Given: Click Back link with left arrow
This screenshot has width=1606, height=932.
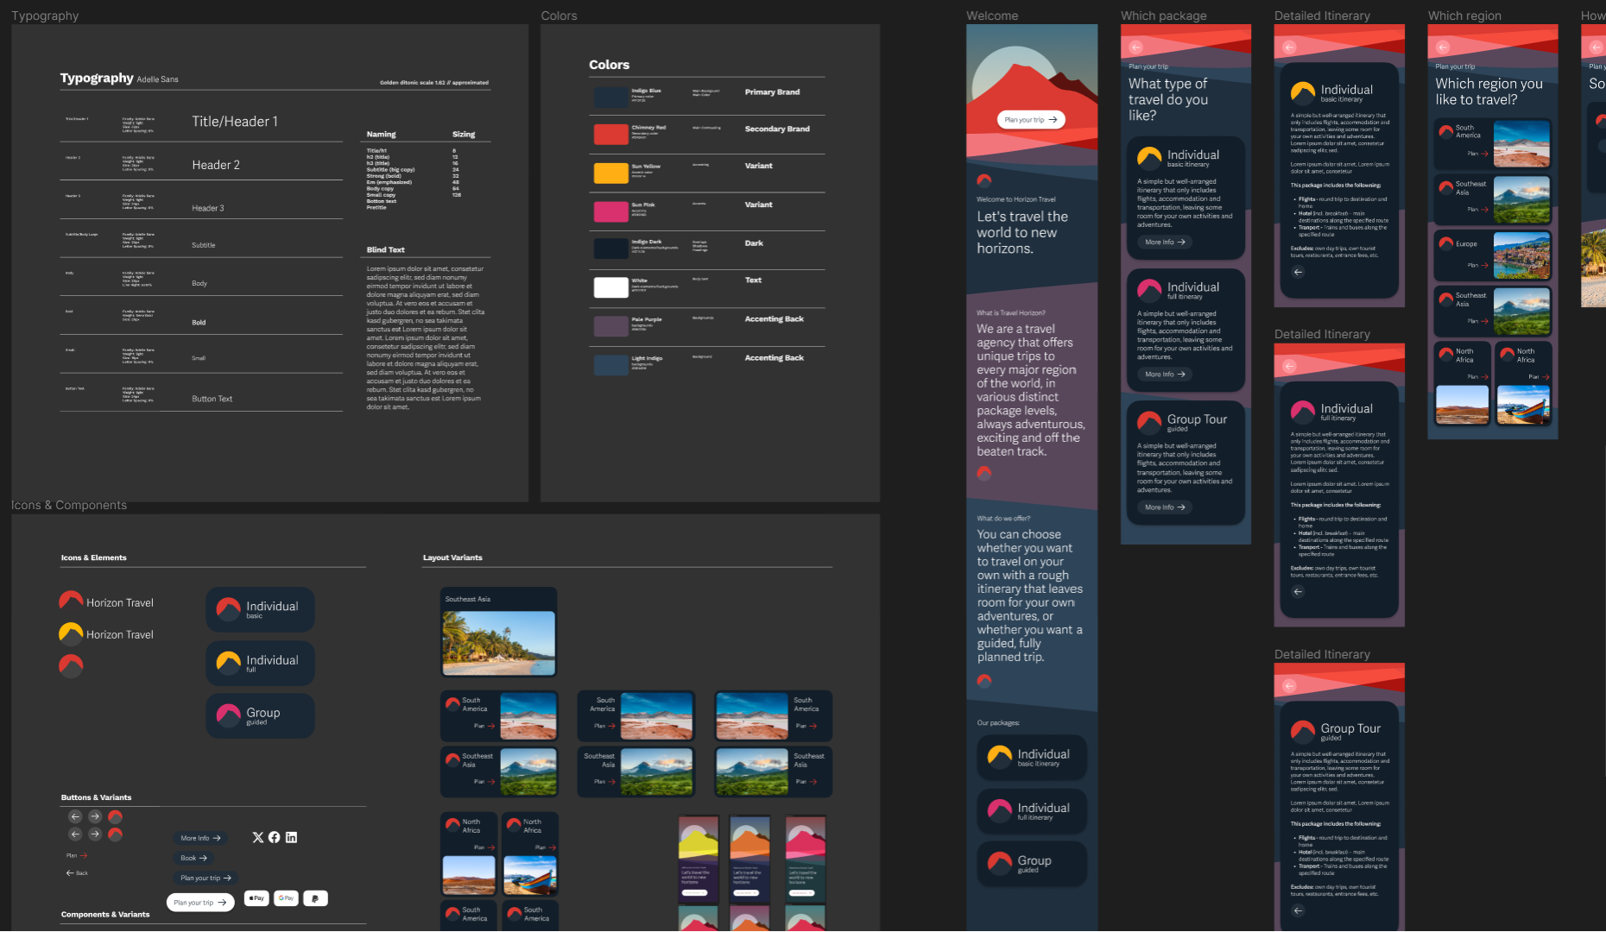Looking at the screenshot, I should click(x=77, y=873).
